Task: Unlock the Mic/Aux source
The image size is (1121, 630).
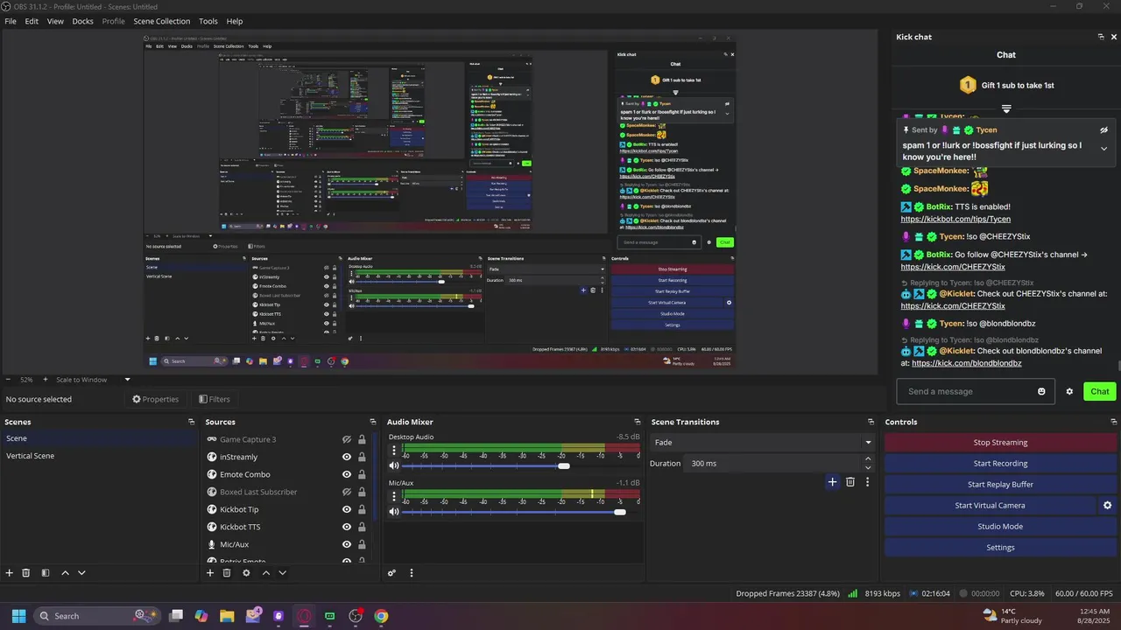Action: [362, 544]
